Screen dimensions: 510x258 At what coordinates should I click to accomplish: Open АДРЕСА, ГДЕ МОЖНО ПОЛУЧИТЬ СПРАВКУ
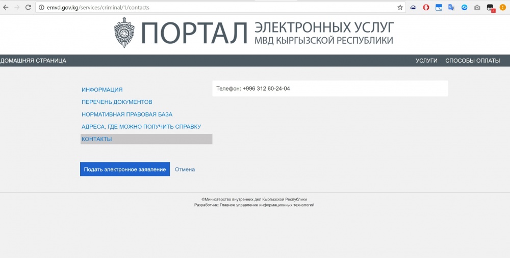[141, 127]
